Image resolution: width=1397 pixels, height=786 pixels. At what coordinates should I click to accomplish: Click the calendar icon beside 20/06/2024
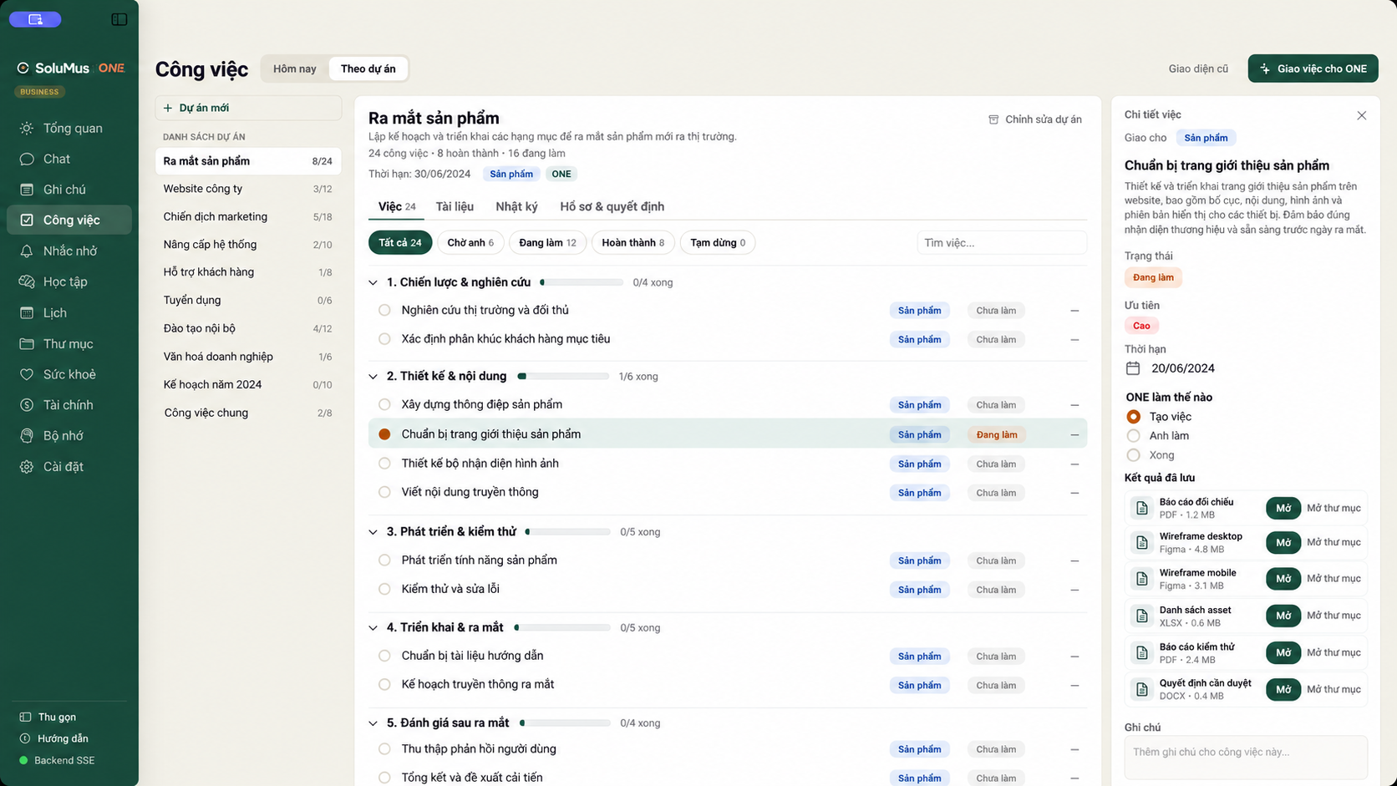coord(1133,368)
